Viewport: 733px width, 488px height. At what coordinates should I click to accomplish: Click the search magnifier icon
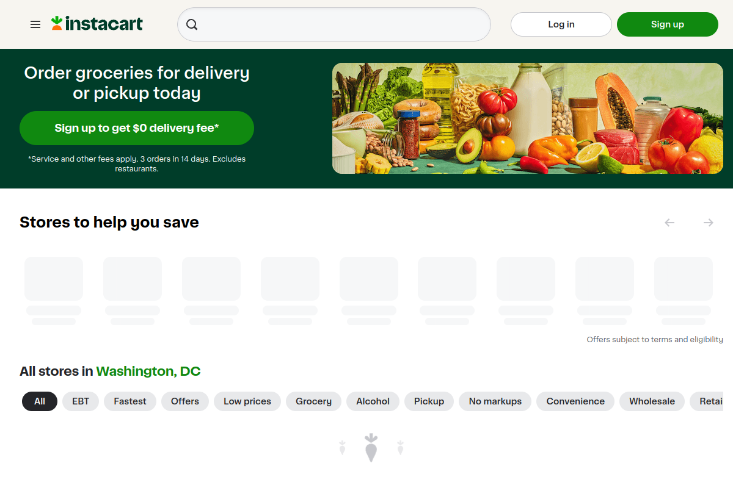pos(192,24)
